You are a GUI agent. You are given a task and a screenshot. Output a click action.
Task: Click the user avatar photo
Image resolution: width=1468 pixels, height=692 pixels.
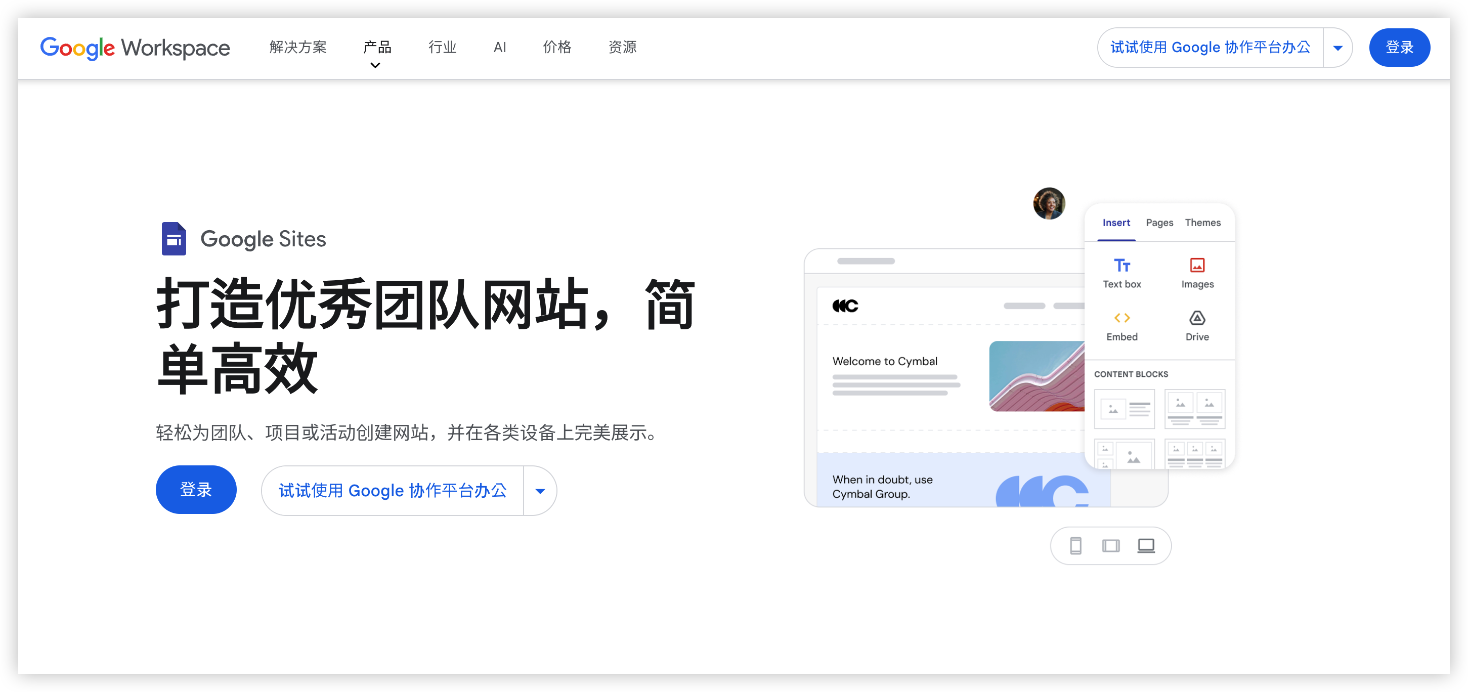click(1049, 203)
